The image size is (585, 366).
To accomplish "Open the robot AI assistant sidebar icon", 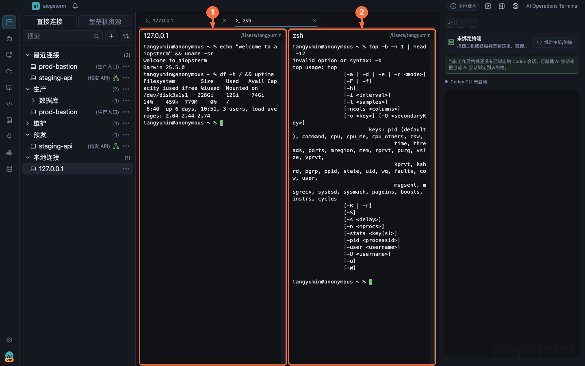I will (x=9, y=39).
